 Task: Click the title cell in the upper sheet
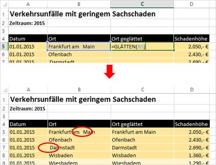point(83,14)
